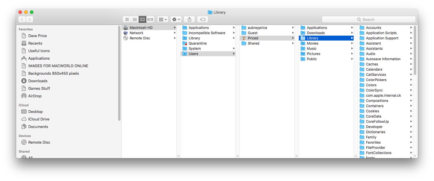Switch to icon view
This screenshot has width=434, height=181.
point(127,19)
